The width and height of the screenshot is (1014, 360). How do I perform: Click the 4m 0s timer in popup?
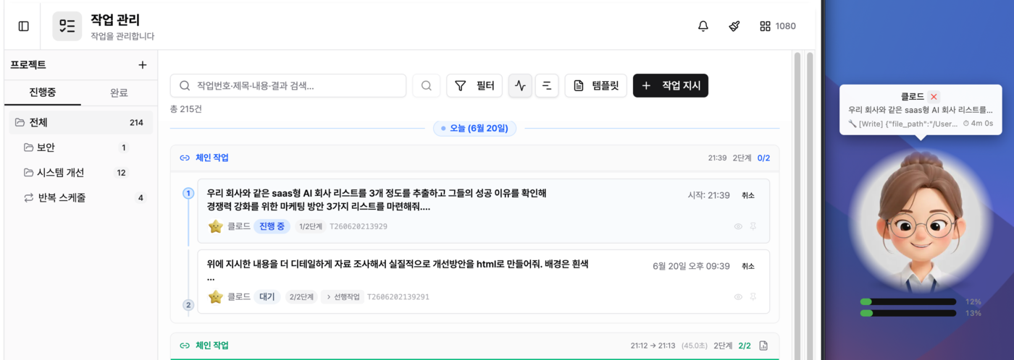(978, 124)
